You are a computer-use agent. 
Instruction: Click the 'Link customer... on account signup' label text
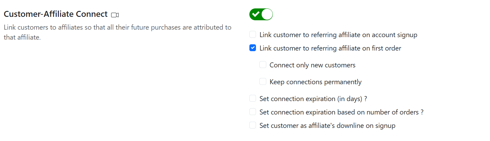pos(338,35)
